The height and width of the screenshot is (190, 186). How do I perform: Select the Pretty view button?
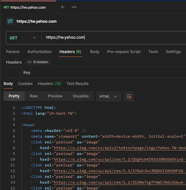14,96
